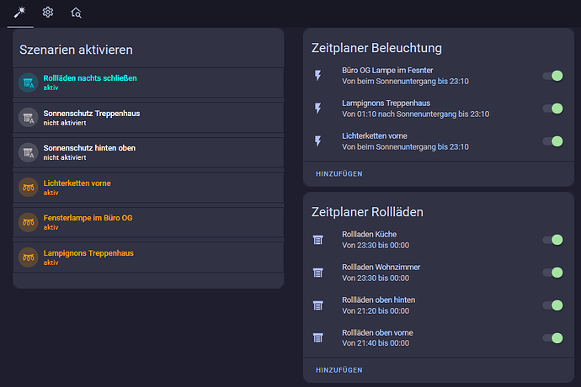
Task: Click flash icon for Lichterketten vorne schedule
Action: coord(318,141)
